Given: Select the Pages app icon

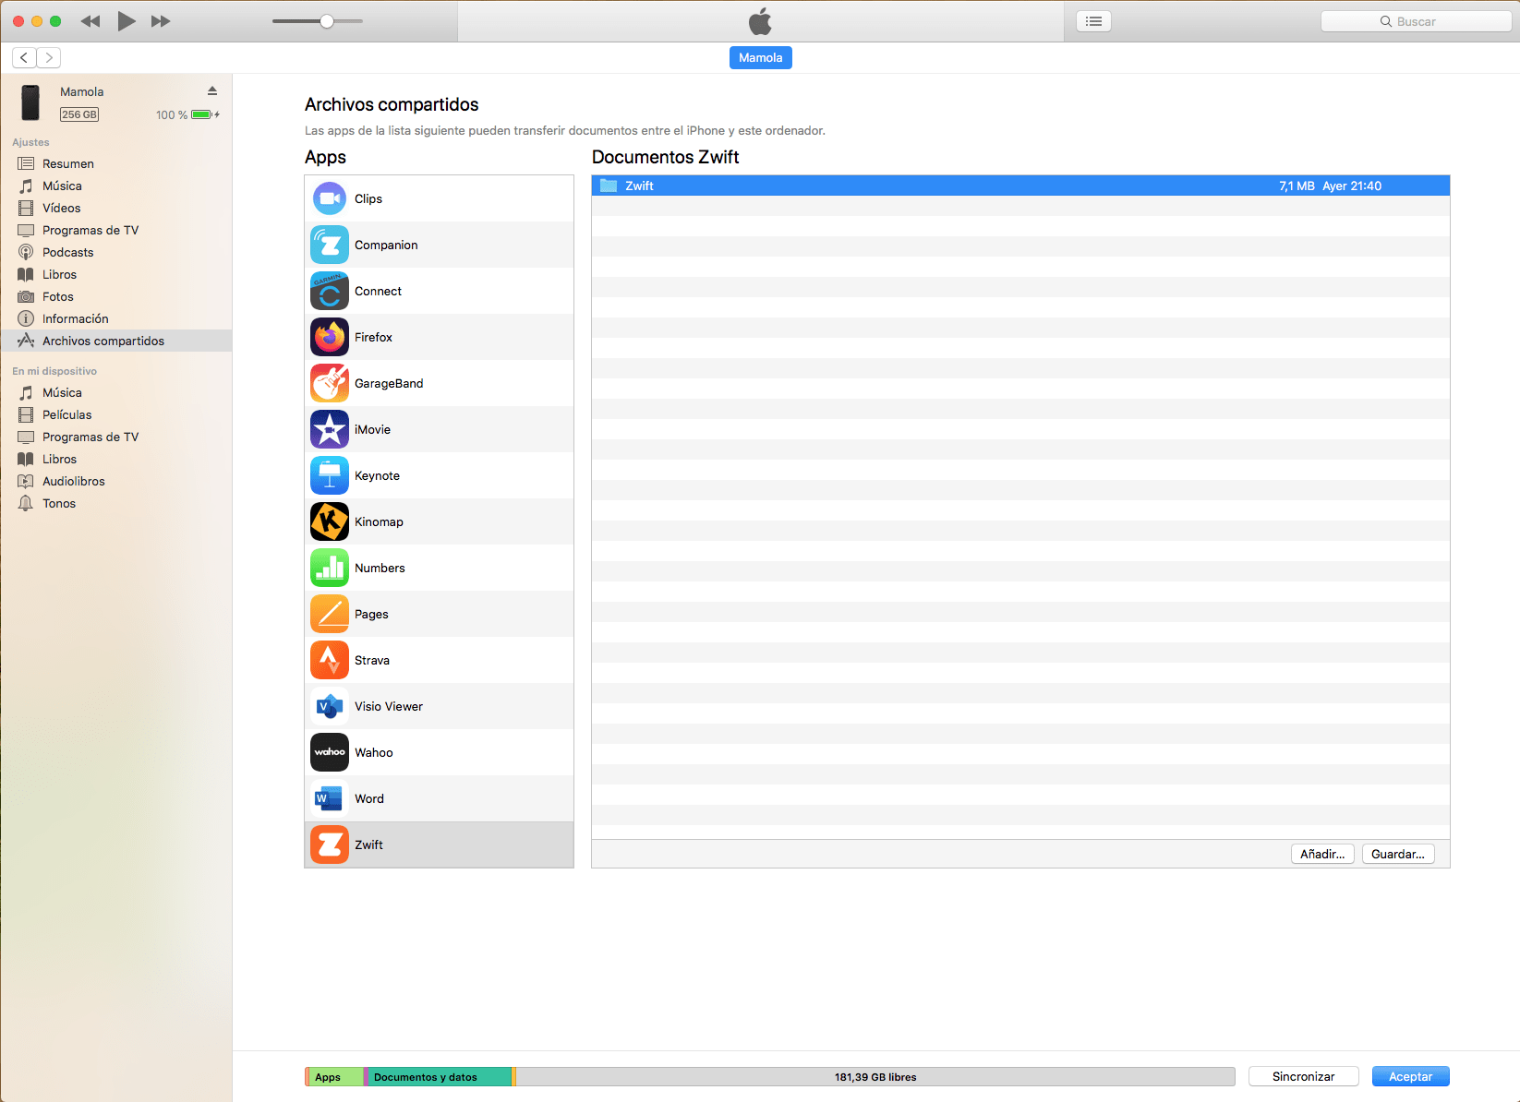Looking at the screenshot, I should point(330,614).
